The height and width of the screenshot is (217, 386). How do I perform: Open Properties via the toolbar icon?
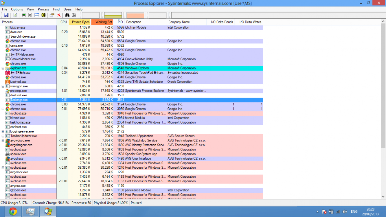click(52, 15)
